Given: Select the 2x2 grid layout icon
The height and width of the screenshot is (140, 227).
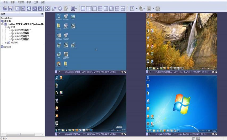Looking at the screenshot, I should tap(89, 8).
